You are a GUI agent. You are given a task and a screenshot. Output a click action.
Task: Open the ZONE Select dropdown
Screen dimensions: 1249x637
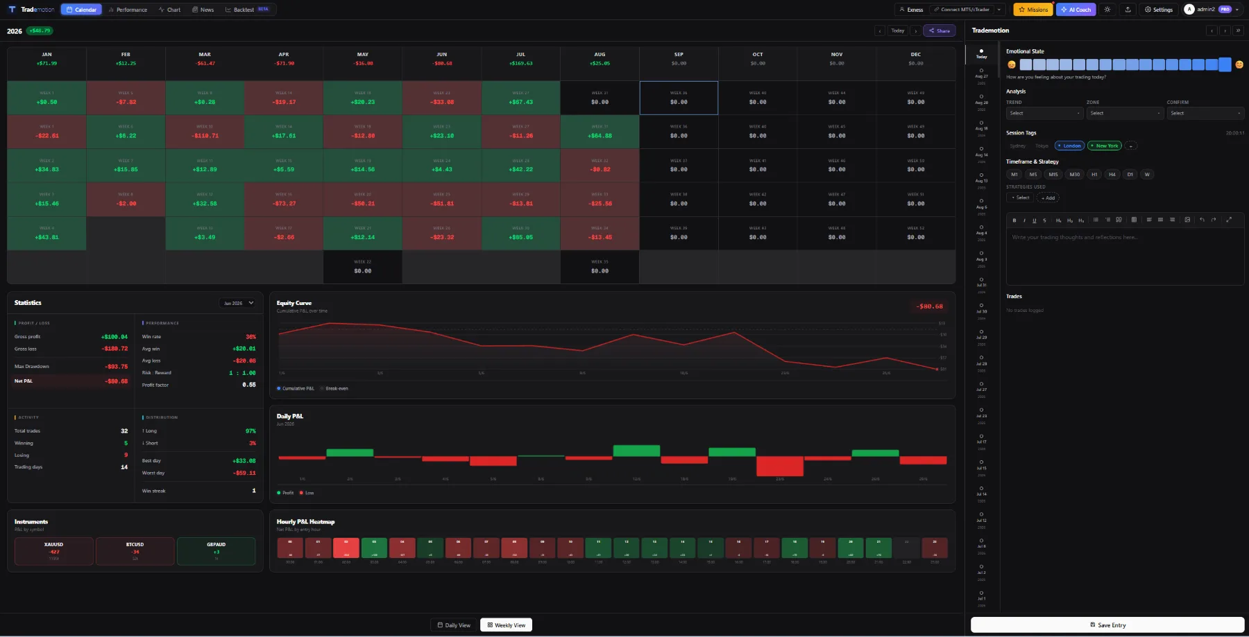pos(1125,113)
